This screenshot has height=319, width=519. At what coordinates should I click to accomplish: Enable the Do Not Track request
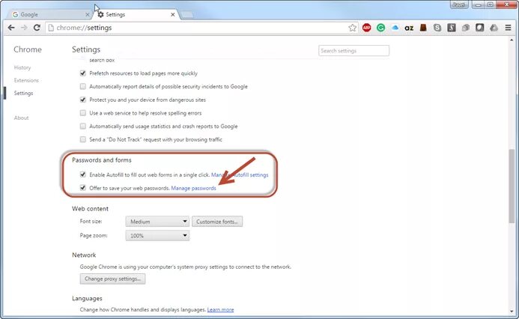coord(82,139)
